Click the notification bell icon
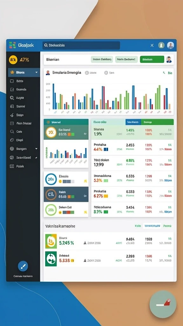The width and height of the screenshot is (183, 326). (161, 45)
